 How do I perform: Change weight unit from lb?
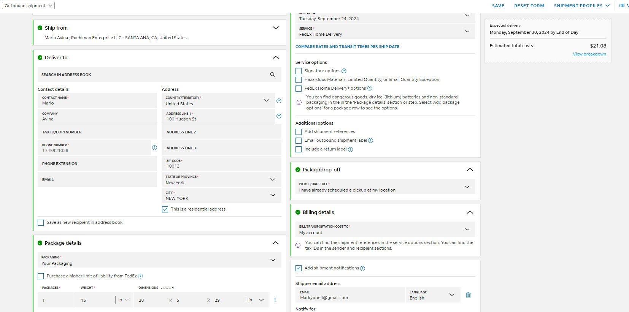tap(124, 300)
